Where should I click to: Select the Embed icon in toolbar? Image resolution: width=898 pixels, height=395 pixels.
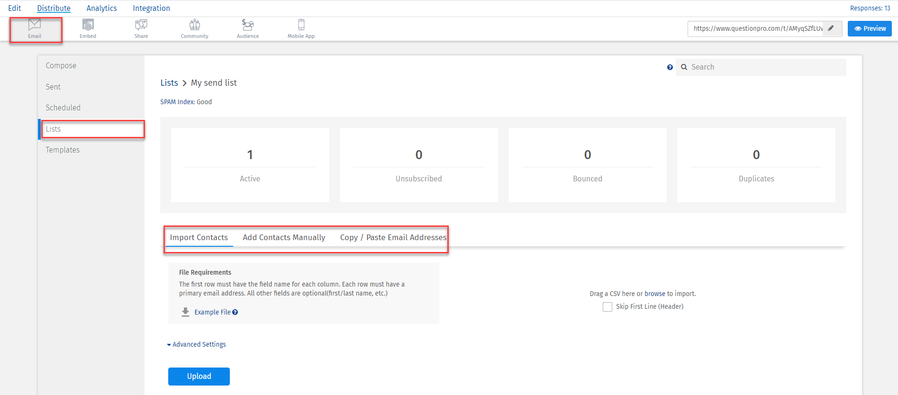coord(88,28)
